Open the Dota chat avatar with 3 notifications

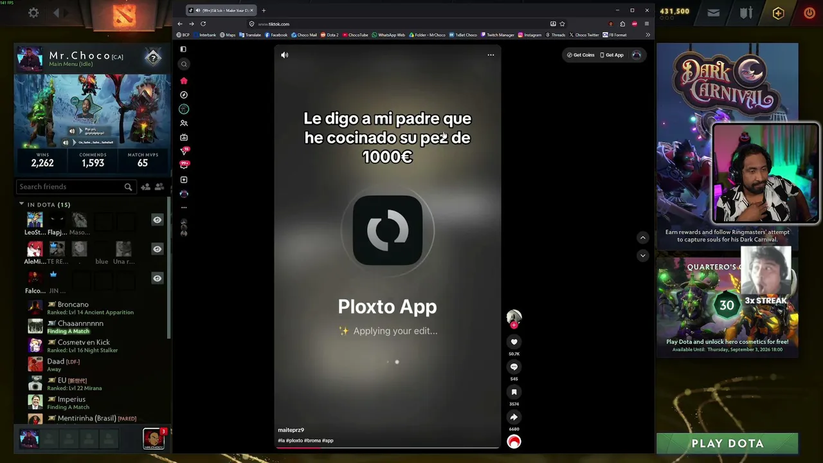pos(154,439)
